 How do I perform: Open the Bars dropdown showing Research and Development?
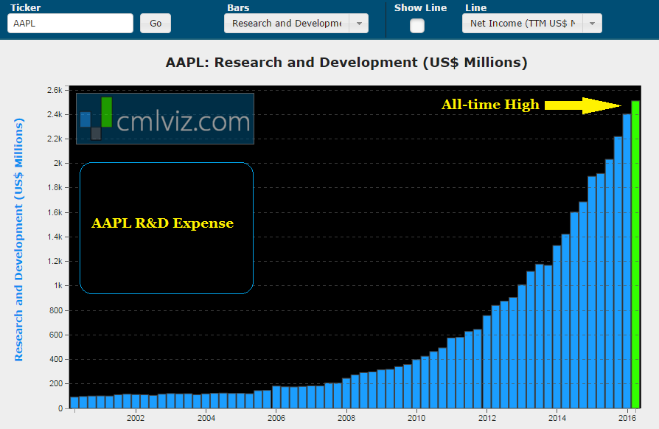click(x=296, y=23)
